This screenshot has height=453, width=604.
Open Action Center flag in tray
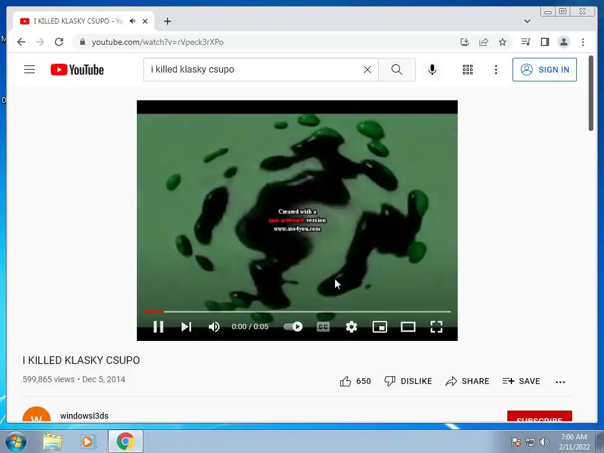(516, 442)
